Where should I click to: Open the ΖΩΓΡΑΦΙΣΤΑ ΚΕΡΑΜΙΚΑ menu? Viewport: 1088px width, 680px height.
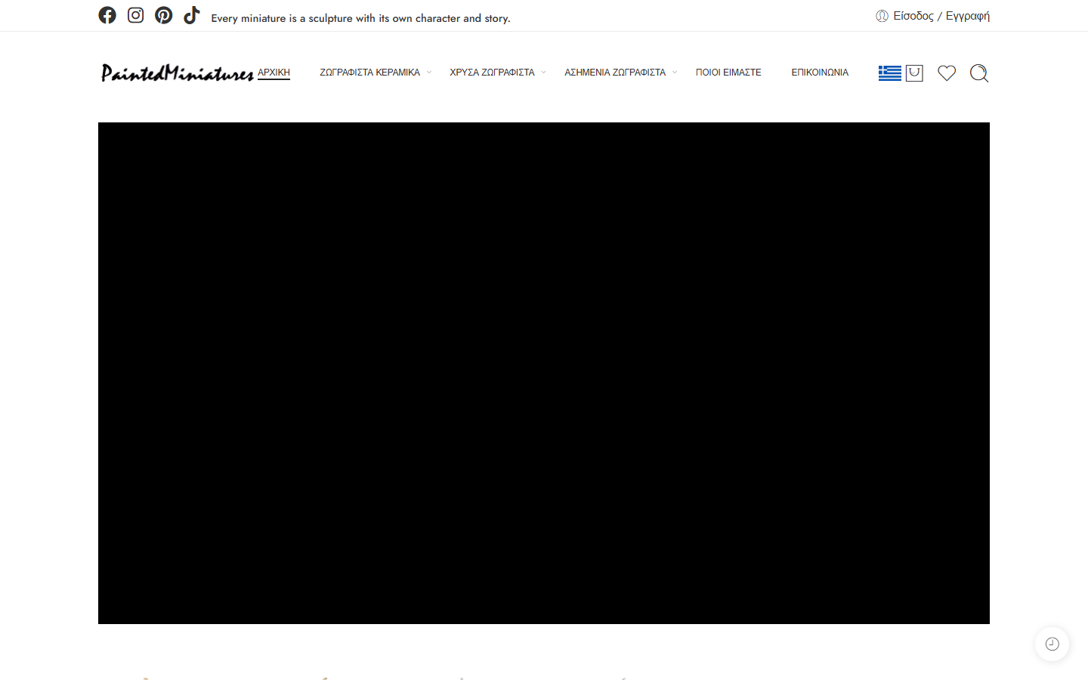click(x=369, y=73)
